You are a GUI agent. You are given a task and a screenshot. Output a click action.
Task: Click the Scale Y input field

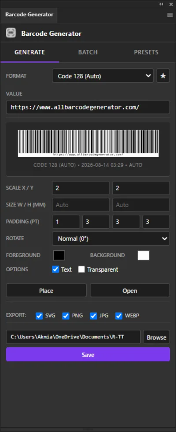pyautogui.click(x=141, y=188)
